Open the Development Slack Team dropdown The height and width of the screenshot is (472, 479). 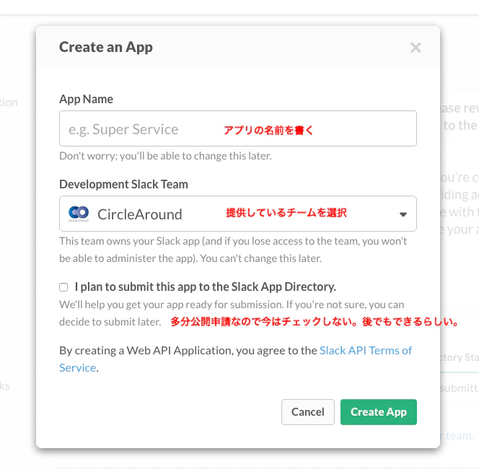click(x=237, y=214)
